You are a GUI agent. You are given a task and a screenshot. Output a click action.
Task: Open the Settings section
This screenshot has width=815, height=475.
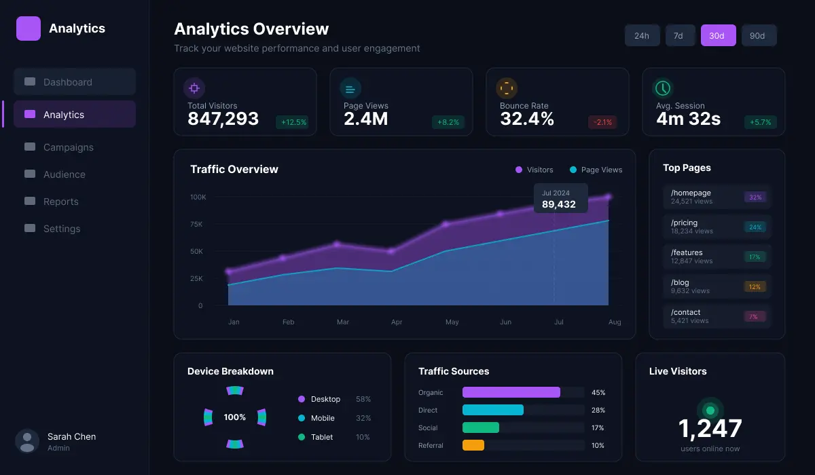(x=29, y=229)
